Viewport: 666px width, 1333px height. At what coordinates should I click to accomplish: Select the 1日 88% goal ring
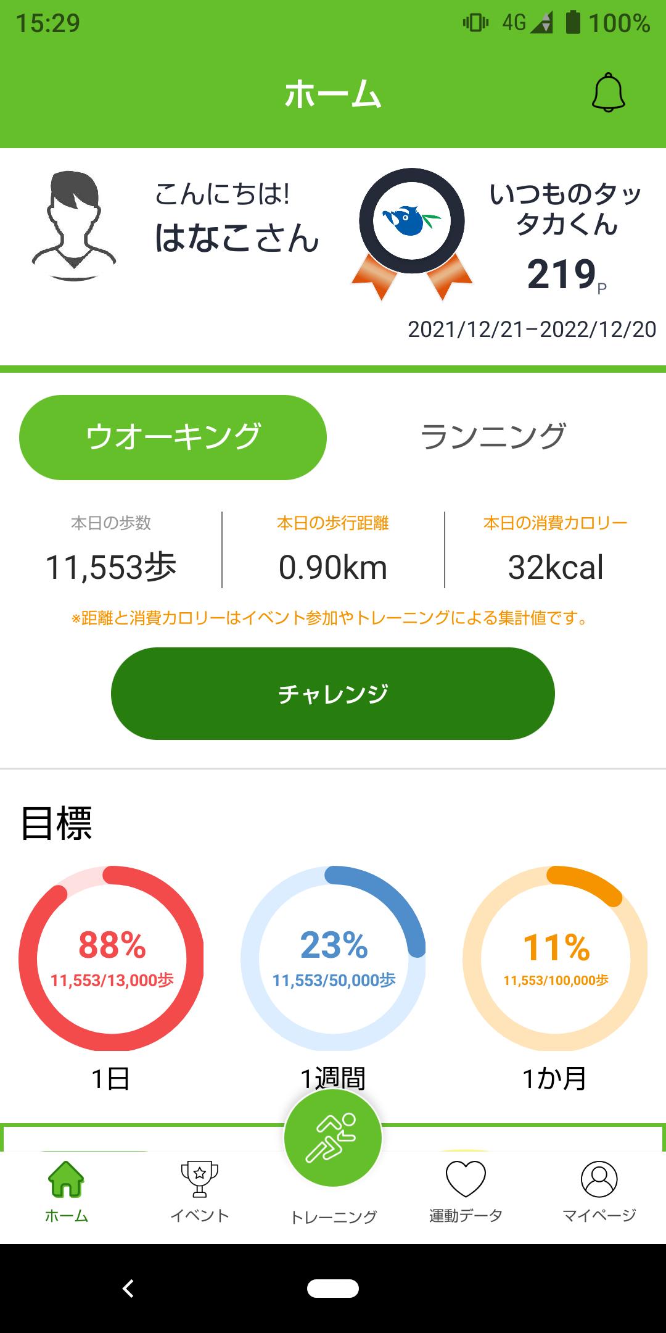click(111, 958)
